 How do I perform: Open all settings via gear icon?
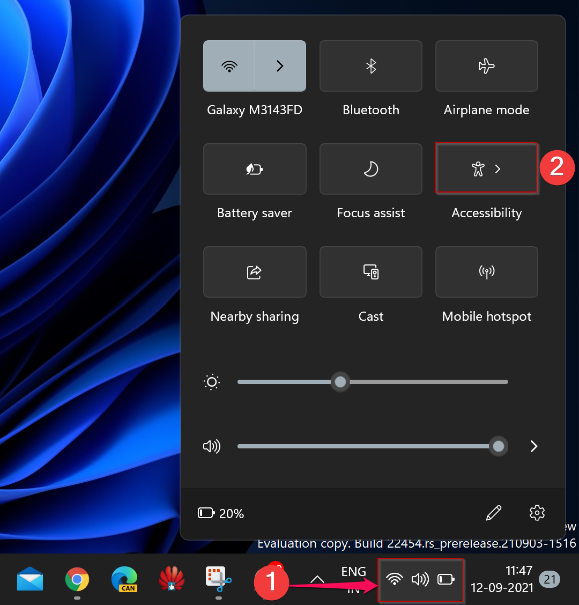[x=537, y=513]
